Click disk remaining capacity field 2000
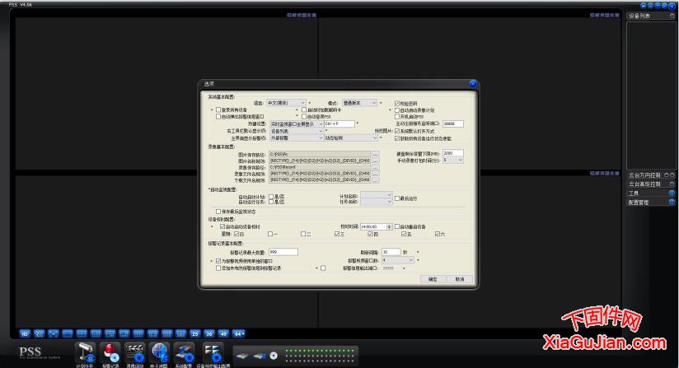 point(453,153)
